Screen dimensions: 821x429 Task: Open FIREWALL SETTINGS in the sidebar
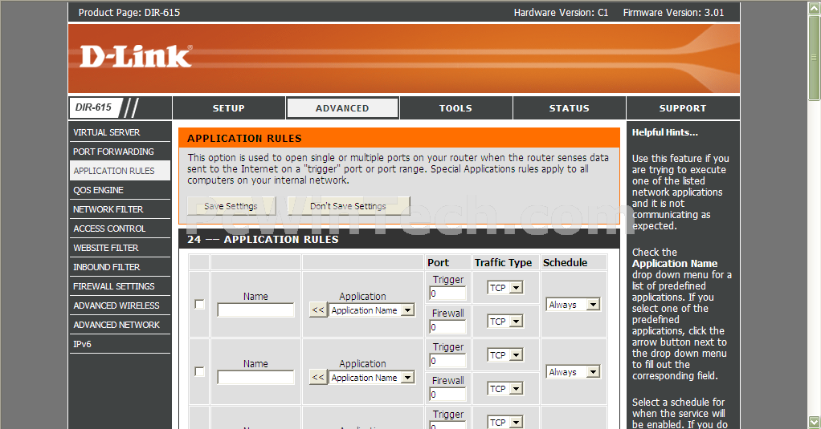pos(120,286)
